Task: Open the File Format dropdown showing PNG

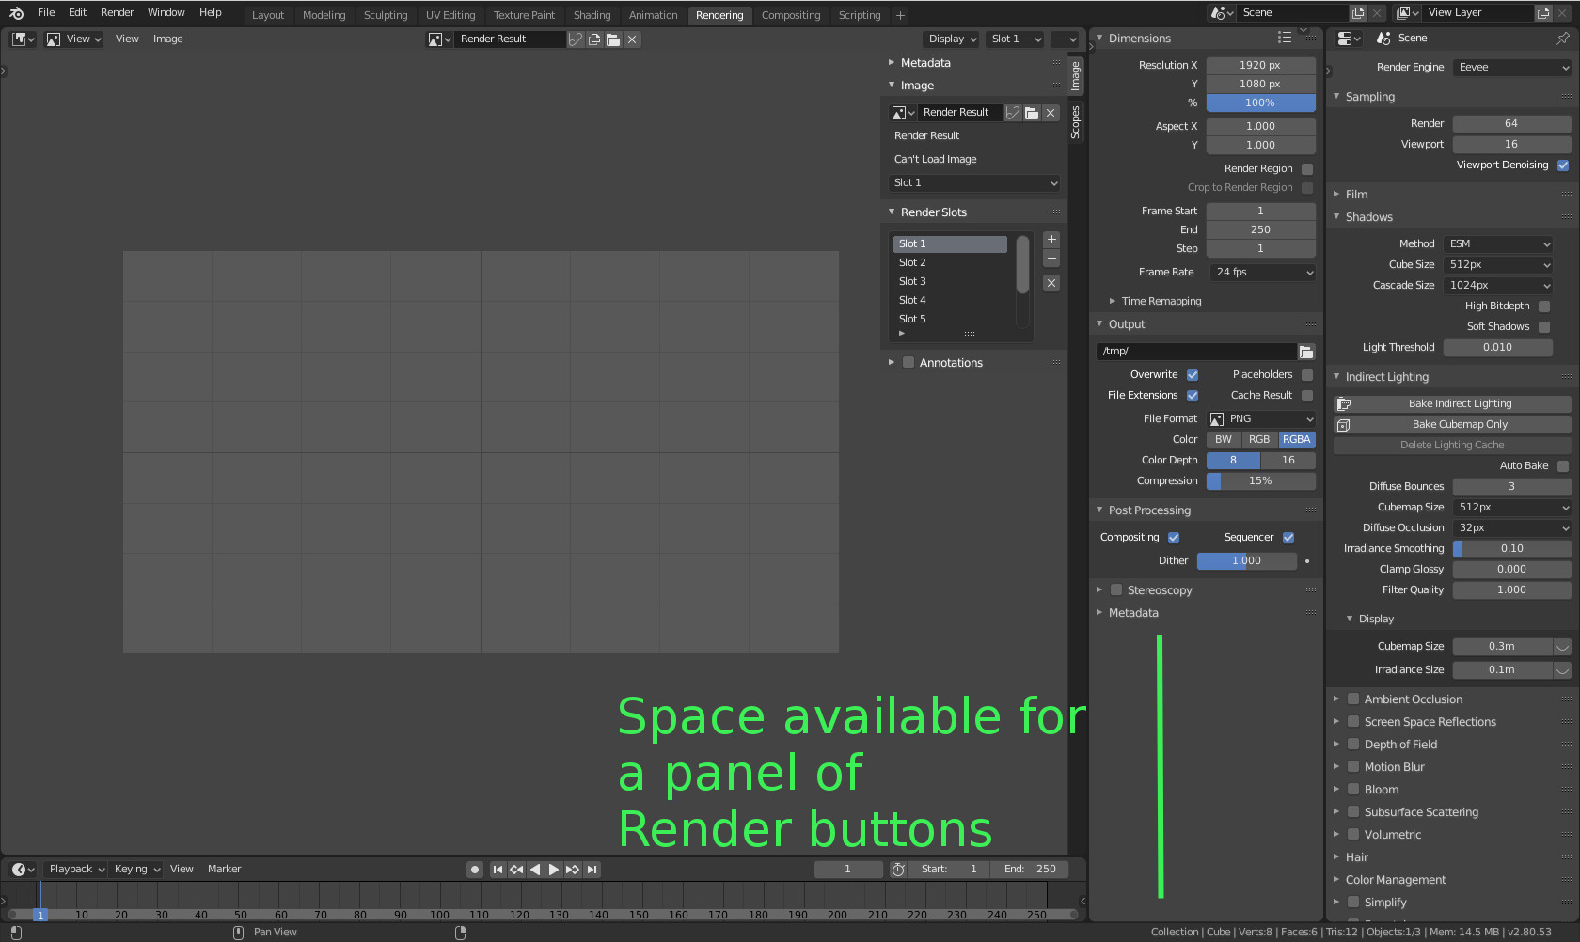Action: pyautogui.click(x=1260, y=418)
